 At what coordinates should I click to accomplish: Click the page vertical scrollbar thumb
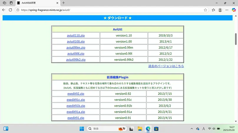click(x=236, y=39)
